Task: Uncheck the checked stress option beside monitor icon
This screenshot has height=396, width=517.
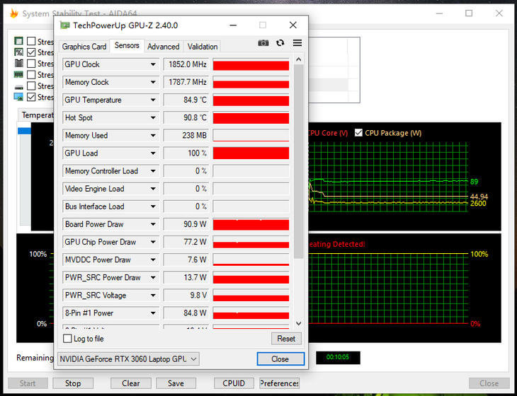Action: [31, 97]
